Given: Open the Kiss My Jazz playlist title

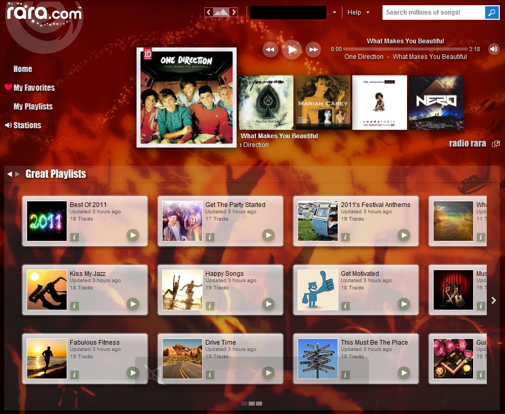Looking at the screenshot, I should pos(88,274).
